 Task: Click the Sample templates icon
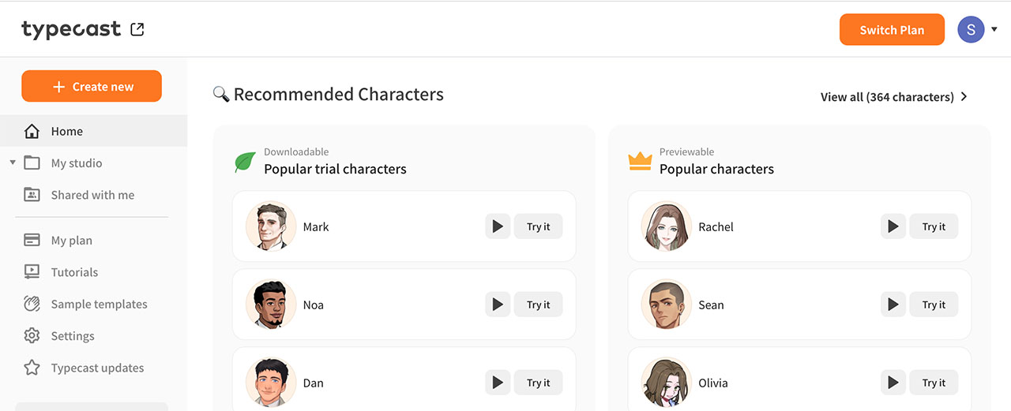32,304
